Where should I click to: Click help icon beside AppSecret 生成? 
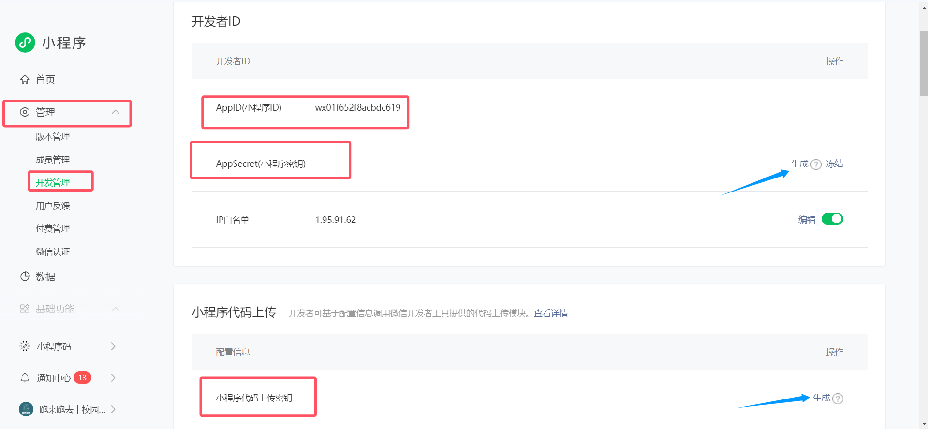pyautogui.click(x=816, y=164)
